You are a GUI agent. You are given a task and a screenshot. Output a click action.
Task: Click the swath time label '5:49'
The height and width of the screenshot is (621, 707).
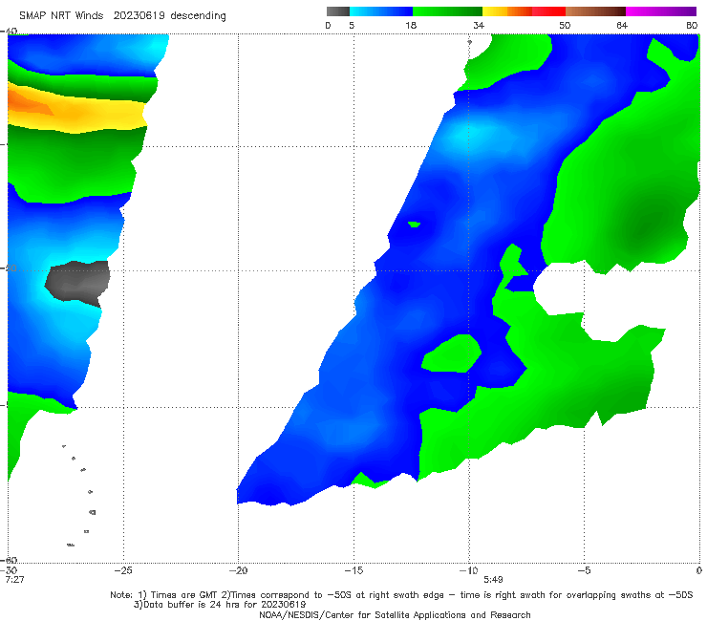(493, 580)
